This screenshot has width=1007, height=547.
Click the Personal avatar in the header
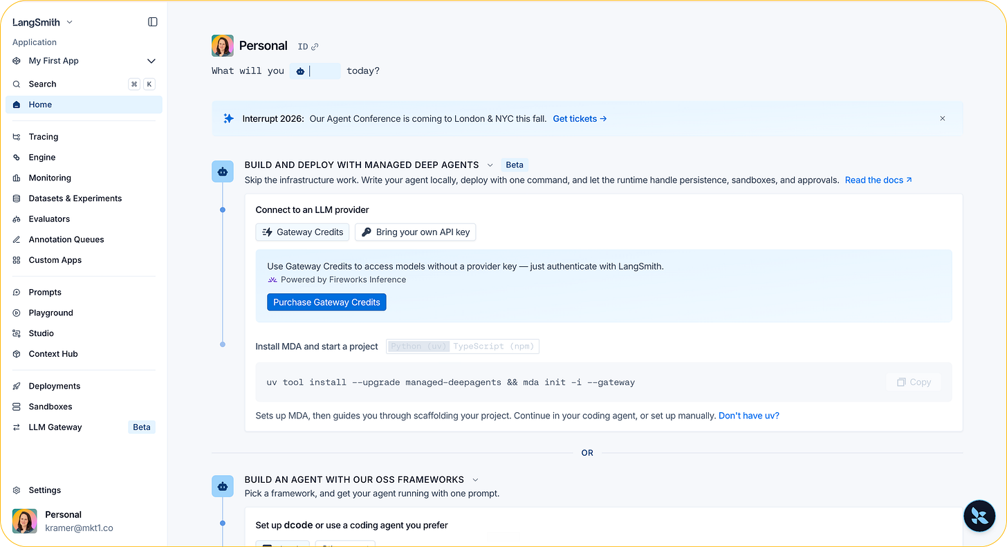click(x=223, y=46)
